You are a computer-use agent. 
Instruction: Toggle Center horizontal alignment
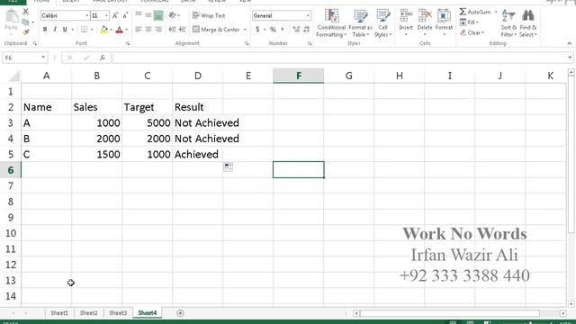(x=148, y=30)
